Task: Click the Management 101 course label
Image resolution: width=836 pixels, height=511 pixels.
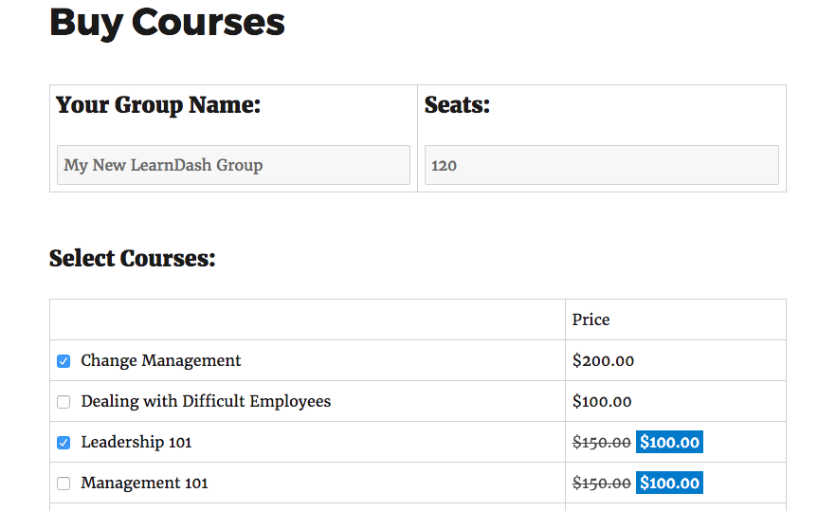Action: [x=144, y=483]
